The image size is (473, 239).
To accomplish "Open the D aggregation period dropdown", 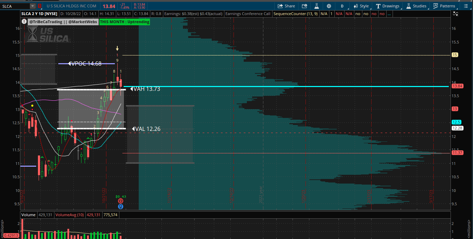I will pos(342,6).
